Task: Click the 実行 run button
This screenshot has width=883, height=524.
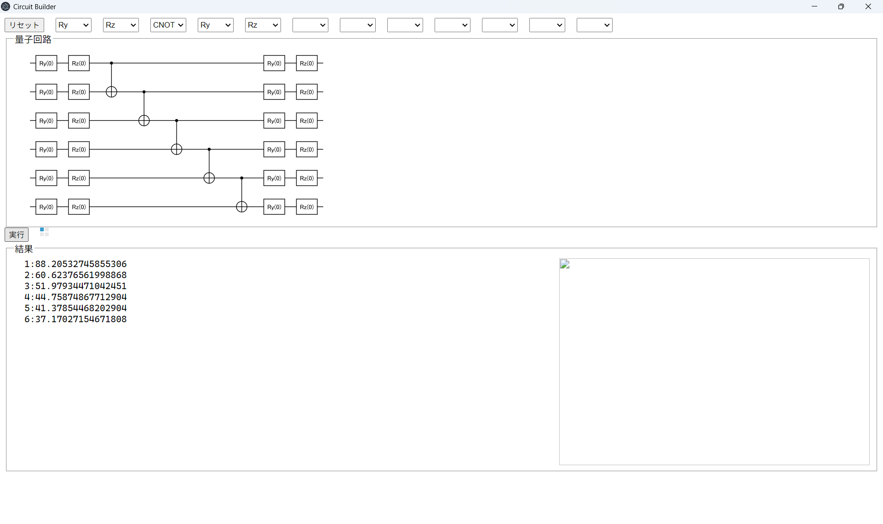Action: click(17, 234)
